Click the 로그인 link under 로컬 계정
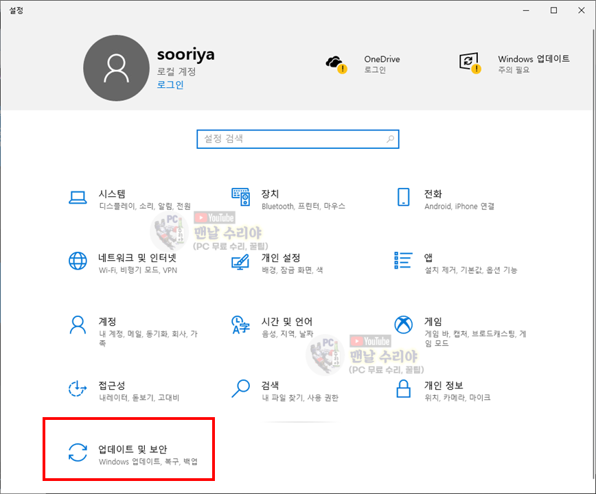The image size is (596, 494). 170,84
